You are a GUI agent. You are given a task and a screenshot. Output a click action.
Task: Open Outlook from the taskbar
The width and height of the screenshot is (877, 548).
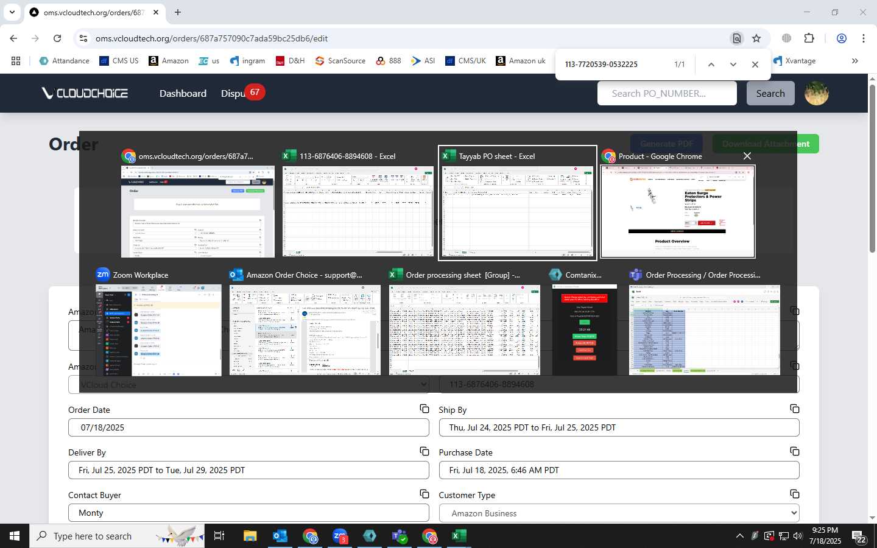(280, 536)
